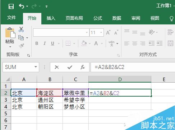Open the 剪贴板 dialog launcher

click(28, 55)
